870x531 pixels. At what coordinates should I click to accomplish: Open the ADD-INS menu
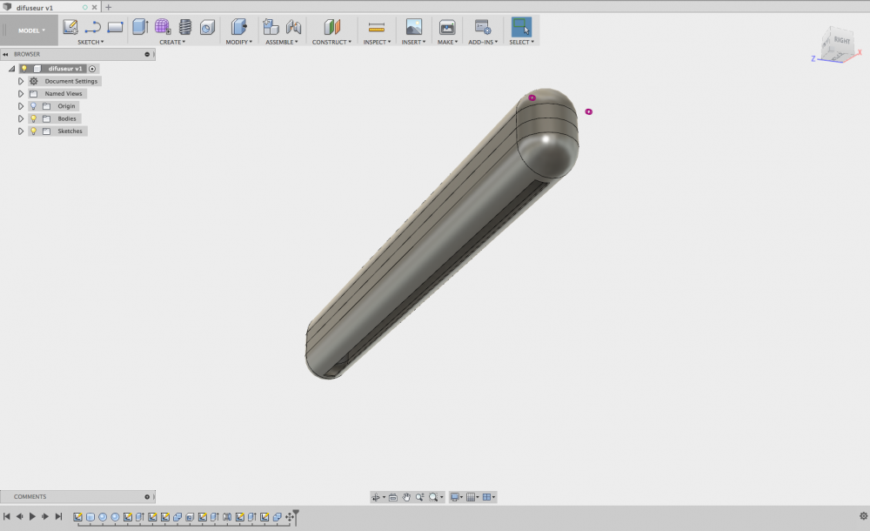pos(483,42)
